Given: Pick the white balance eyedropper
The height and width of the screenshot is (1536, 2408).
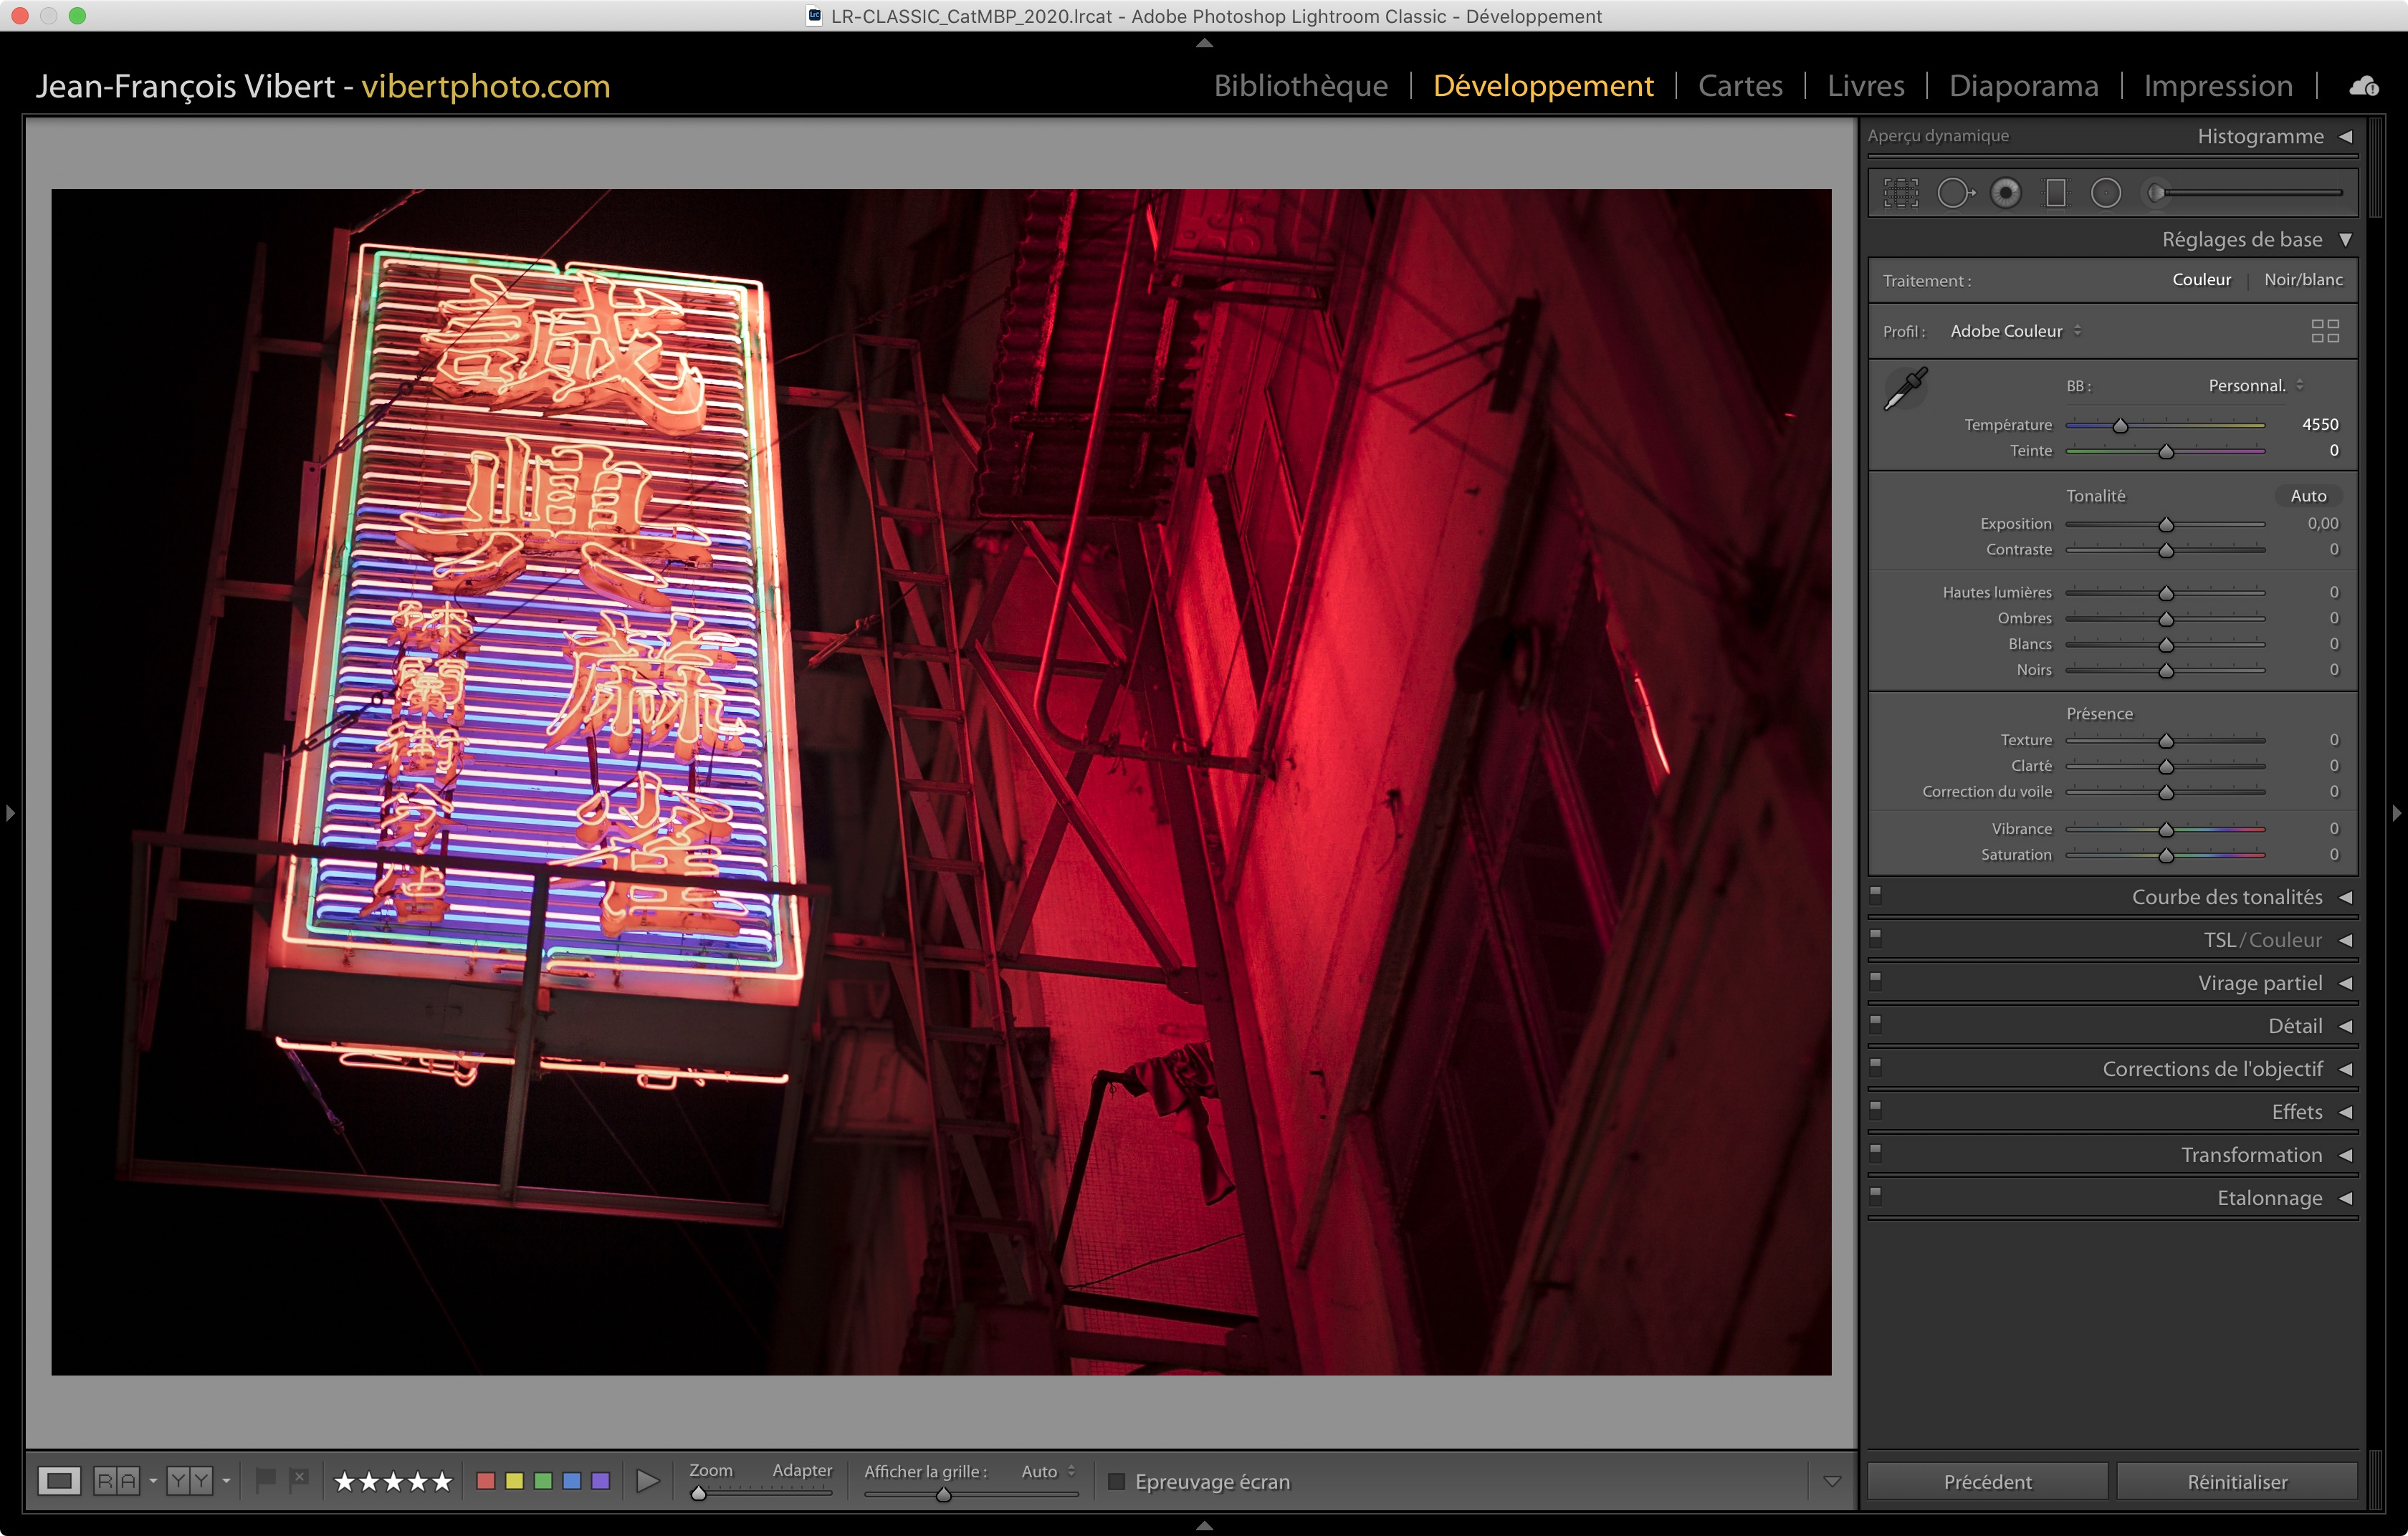Looking at the screenshot, I should click(1905, 389).
